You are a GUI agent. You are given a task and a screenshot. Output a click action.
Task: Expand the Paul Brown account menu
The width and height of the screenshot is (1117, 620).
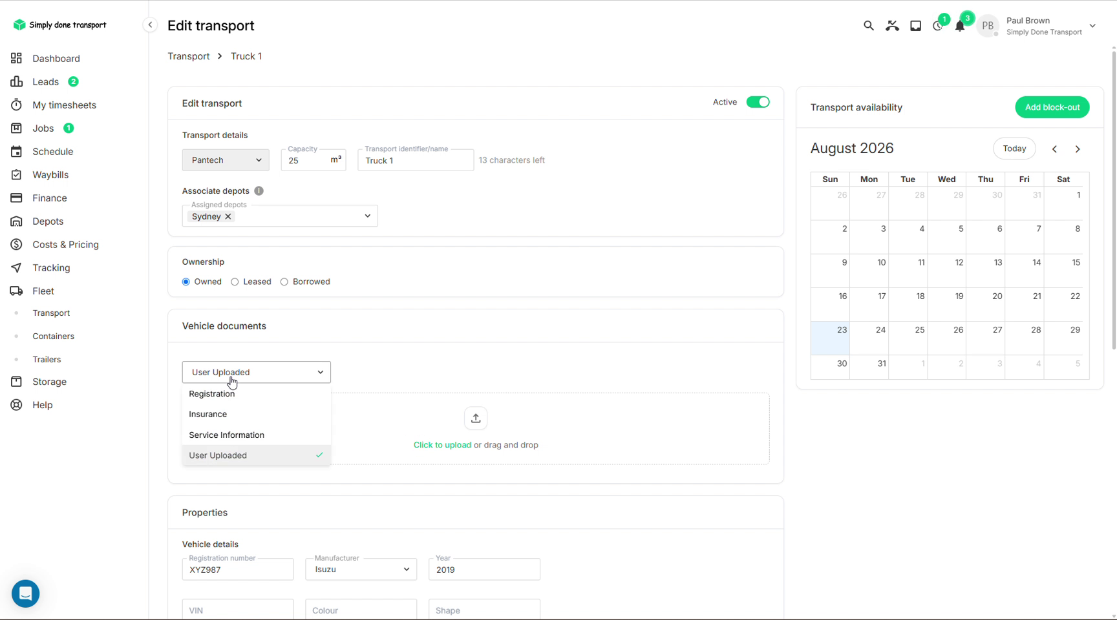1092,26
